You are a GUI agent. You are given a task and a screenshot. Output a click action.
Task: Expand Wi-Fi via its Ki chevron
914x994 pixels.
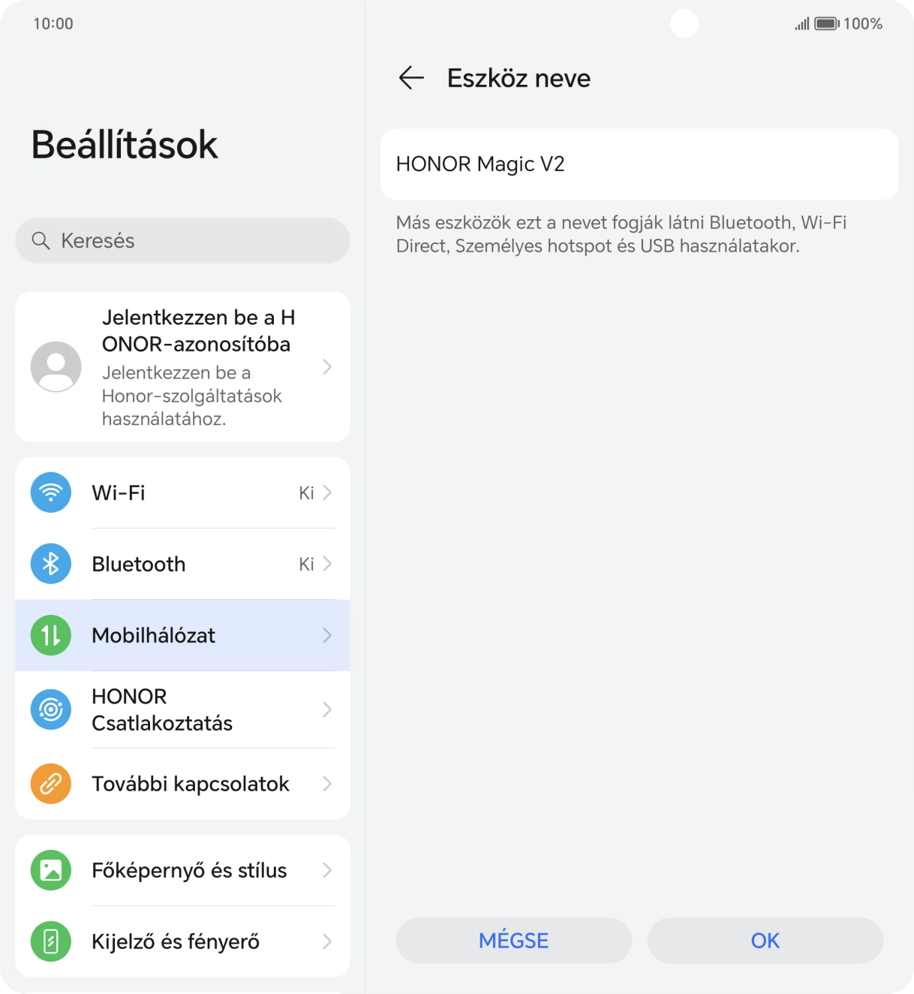point(327,492)
